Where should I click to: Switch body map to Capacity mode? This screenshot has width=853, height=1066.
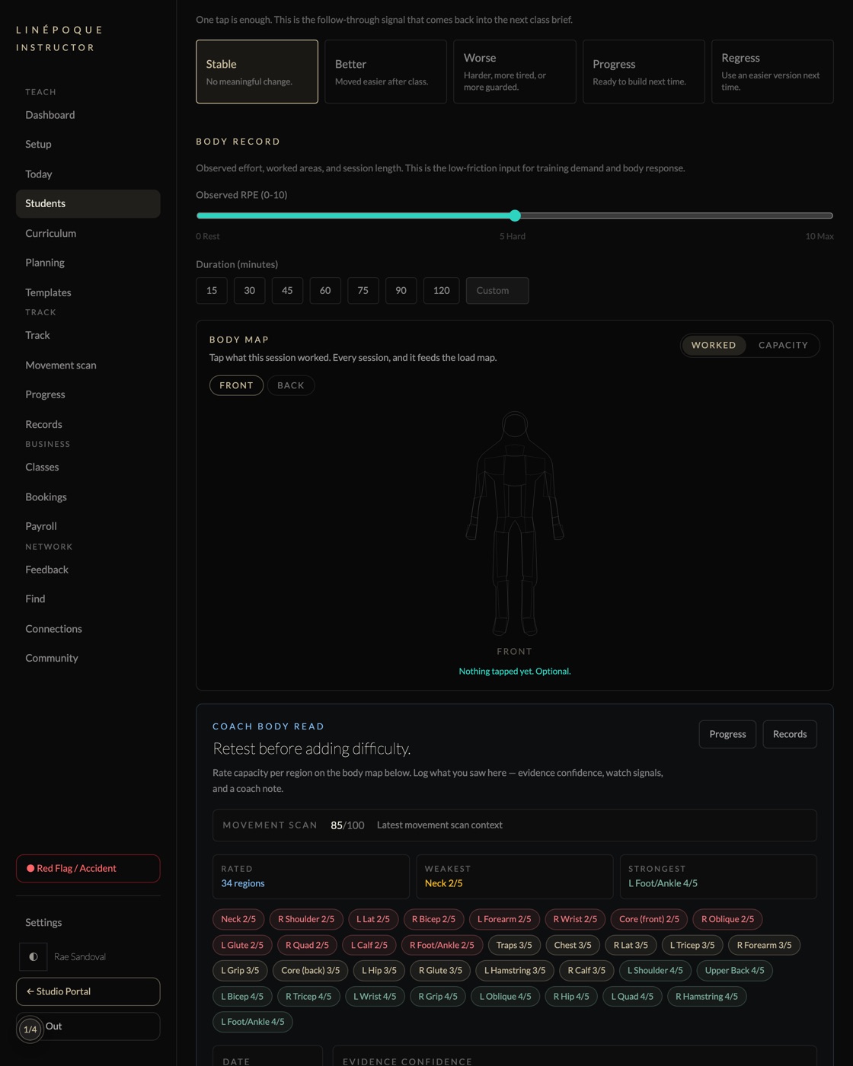(783, 345)
